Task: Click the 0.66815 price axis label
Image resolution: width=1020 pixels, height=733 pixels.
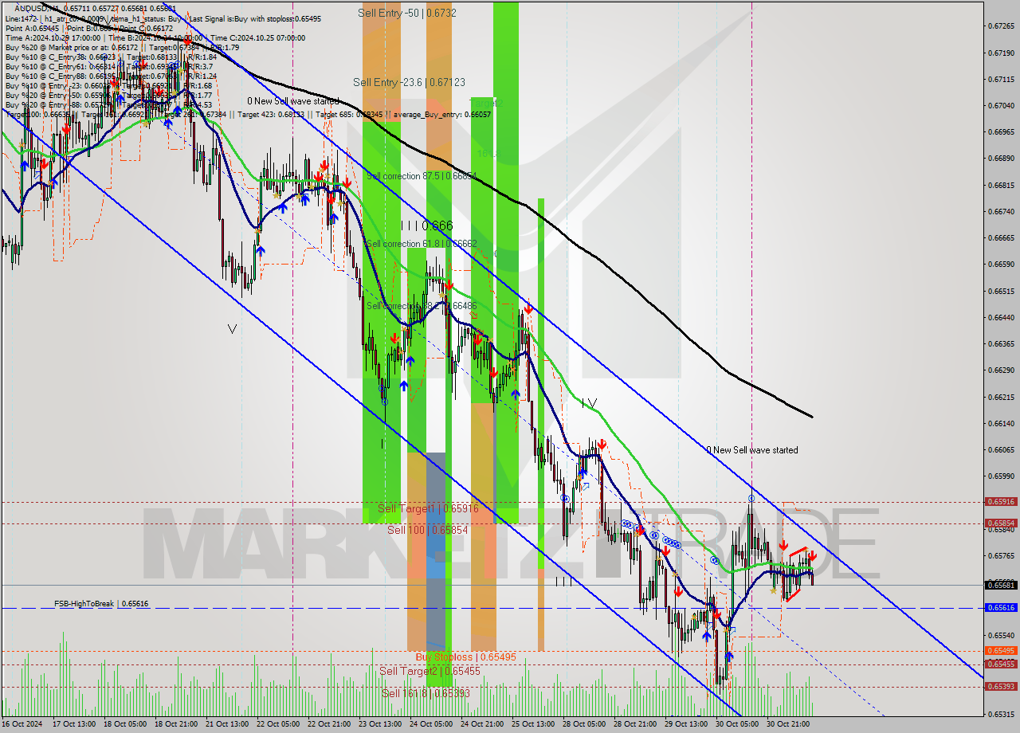Action: 1000,186
